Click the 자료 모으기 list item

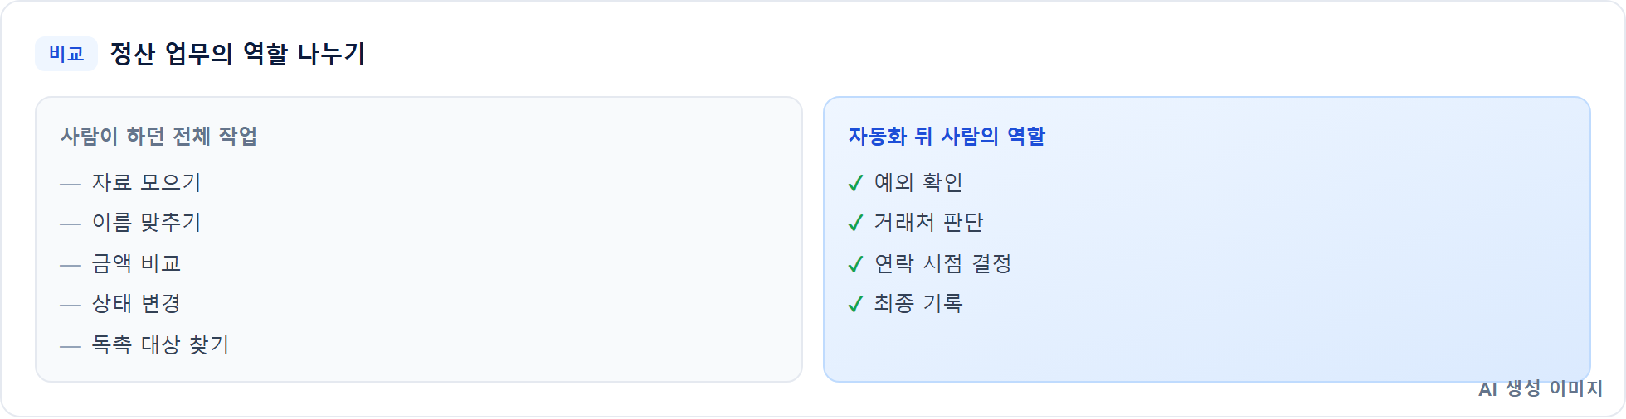pos(147,182)
